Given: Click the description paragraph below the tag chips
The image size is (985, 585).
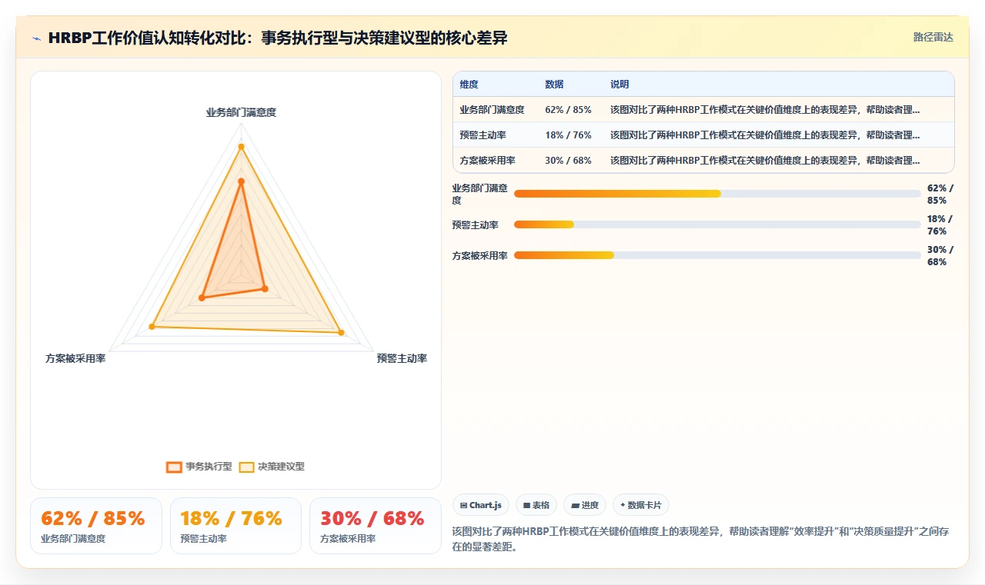Looking at the screenshot, I should (x=703, y=537).
